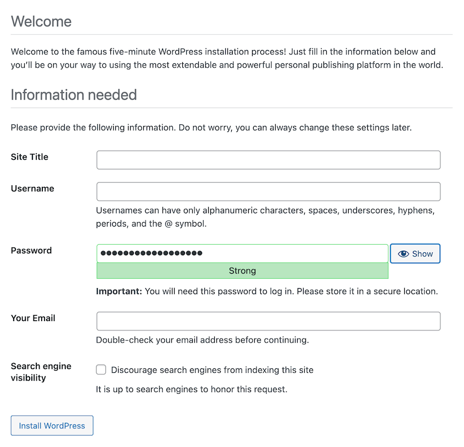Click the Password label text
This screenshot has width=464, height=447.
tap(31, 250)
